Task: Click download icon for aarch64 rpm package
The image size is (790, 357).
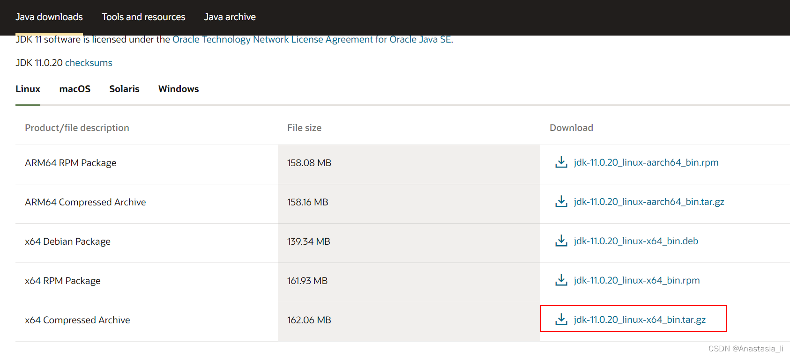Action: (x=561, y=162)
